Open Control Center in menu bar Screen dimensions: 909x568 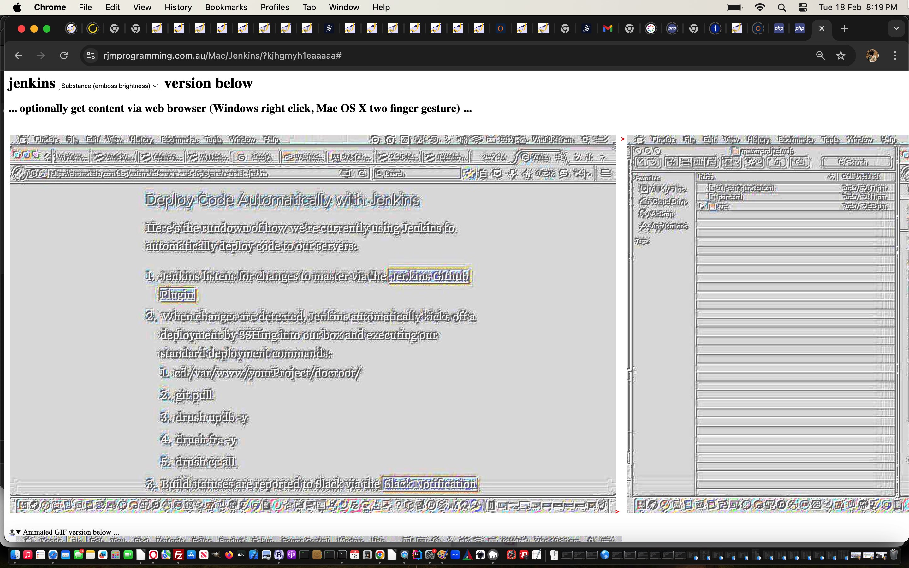coord(803,7)
